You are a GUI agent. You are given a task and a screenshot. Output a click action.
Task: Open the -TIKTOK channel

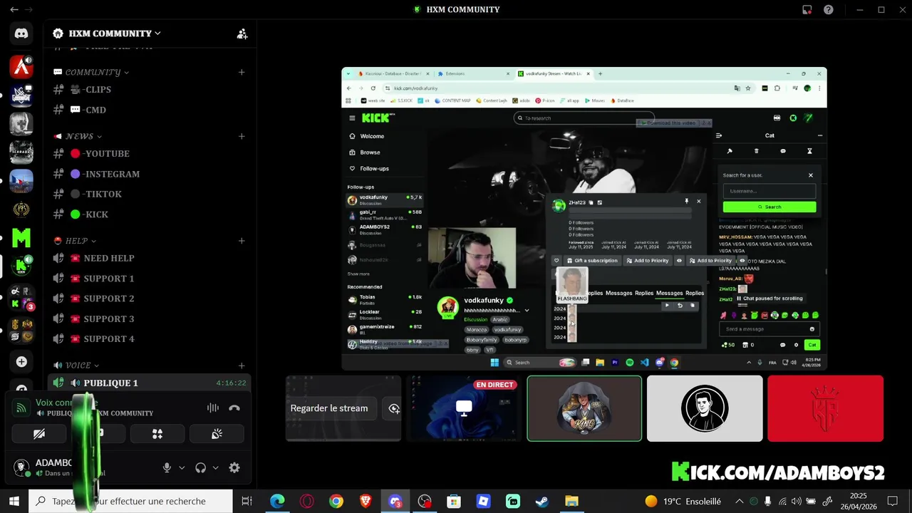[150, 195]
